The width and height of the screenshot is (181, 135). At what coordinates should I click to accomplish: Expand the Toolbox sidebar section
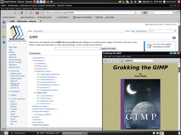point(9,95)
